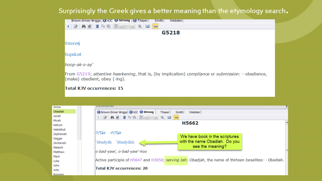Screen dimensions: 322x181
Task: Switch to KJC tab in lower panel
Action: point(133,112)
